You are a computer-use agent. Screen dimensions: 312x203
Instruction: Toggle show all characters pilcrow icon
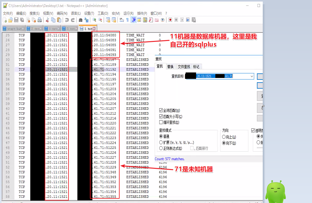click(x=128, y=20)
